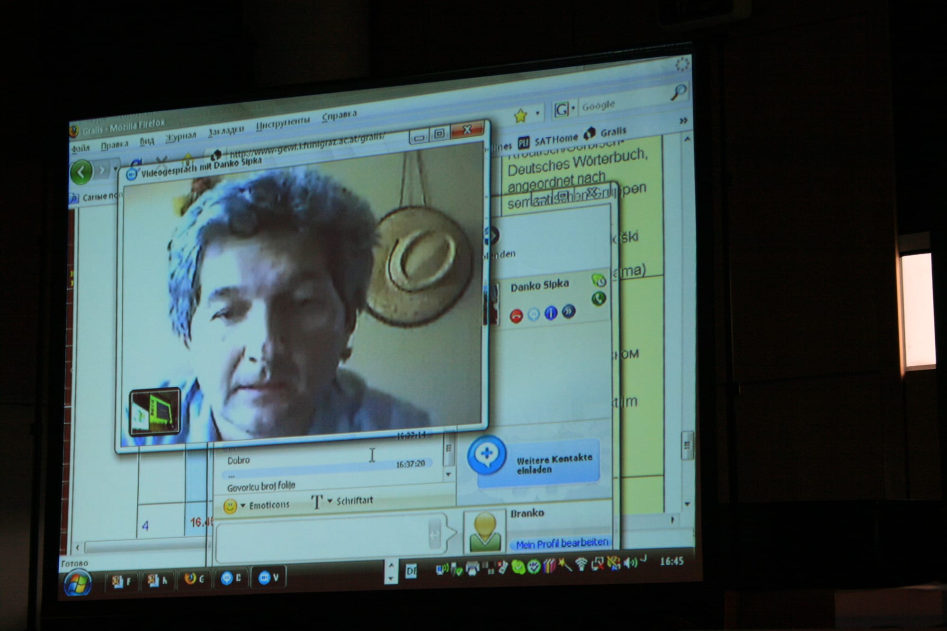
Task: Click the bookmark star icon
Action: [520, 115]
